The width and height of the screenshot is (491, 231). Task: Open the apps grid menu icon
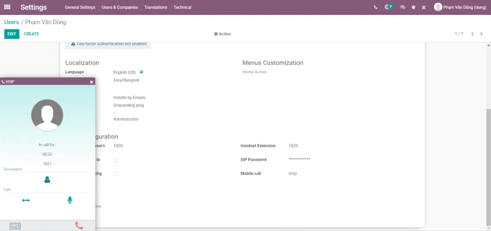7,7
